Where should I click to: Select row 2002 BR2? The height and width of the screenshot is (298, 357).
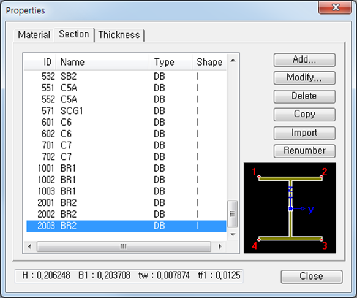click(126, 215)
